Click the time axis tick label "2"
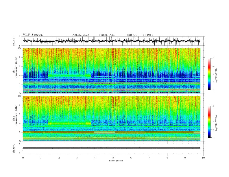Image resolution: width=229 pixels, height=177 pixels. pyautogui.click(x=59, y=158)
